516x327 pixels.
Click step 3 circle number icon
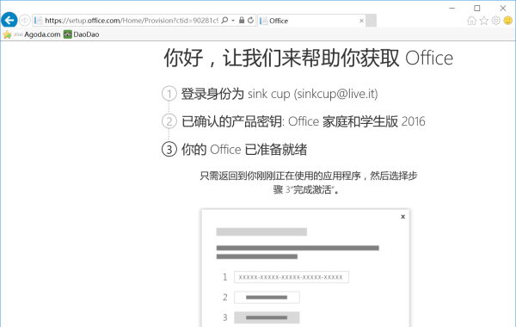(x=169, y=150)
